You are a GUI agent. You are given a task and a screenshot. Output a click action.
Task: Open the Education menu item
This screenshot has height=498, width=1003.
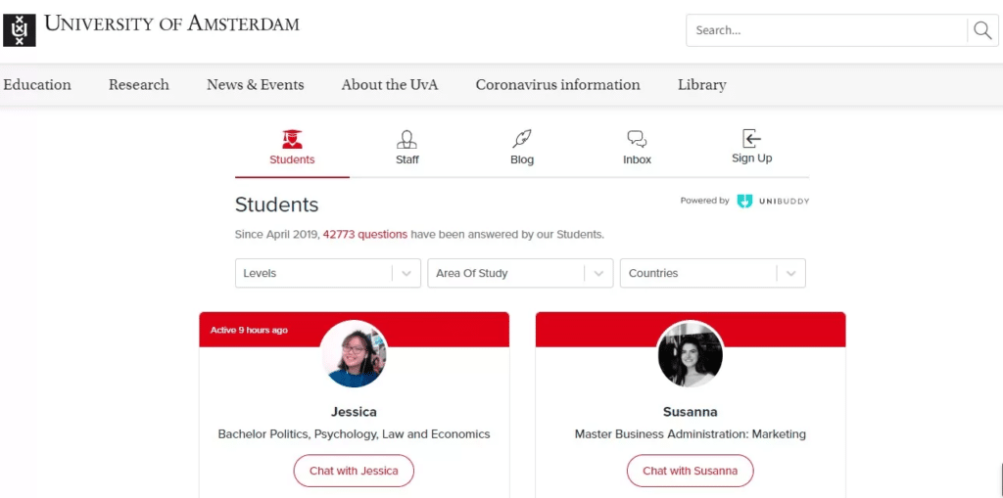[37, 85]
